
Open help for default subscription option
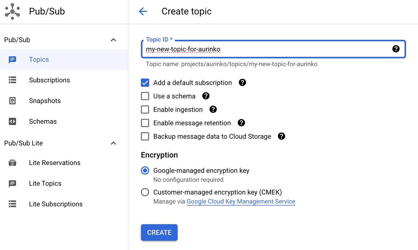[x=242, y=82]
